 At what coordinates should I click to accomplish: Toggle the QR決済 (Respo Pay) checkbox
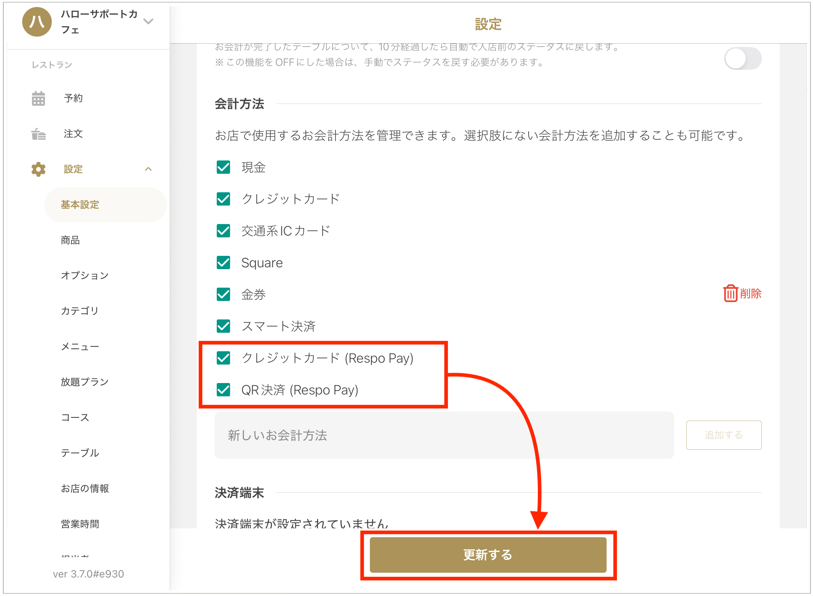pos(223,390)
